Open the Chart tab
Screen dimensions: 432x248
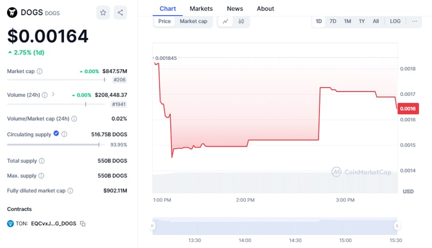point(167,9)
